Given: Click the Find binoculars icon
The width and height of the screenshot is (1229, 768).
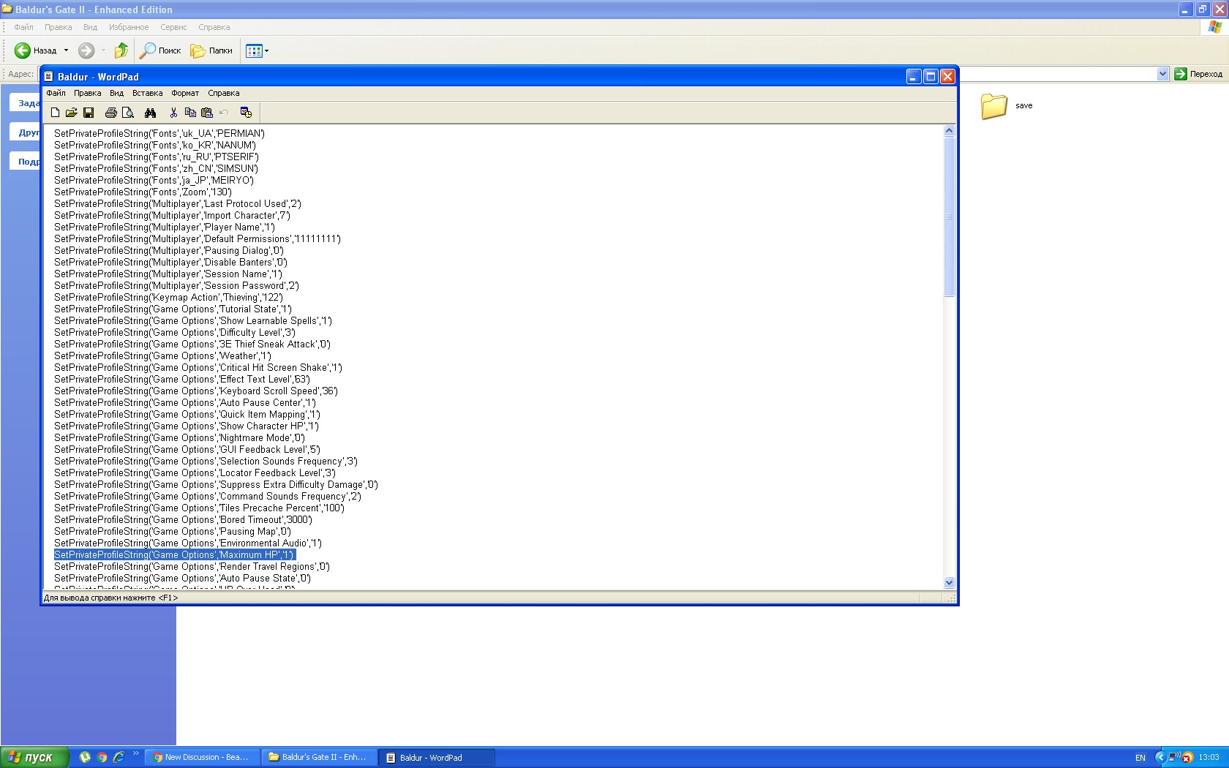Looking at the screenshot, I should [x=150, y=113].
